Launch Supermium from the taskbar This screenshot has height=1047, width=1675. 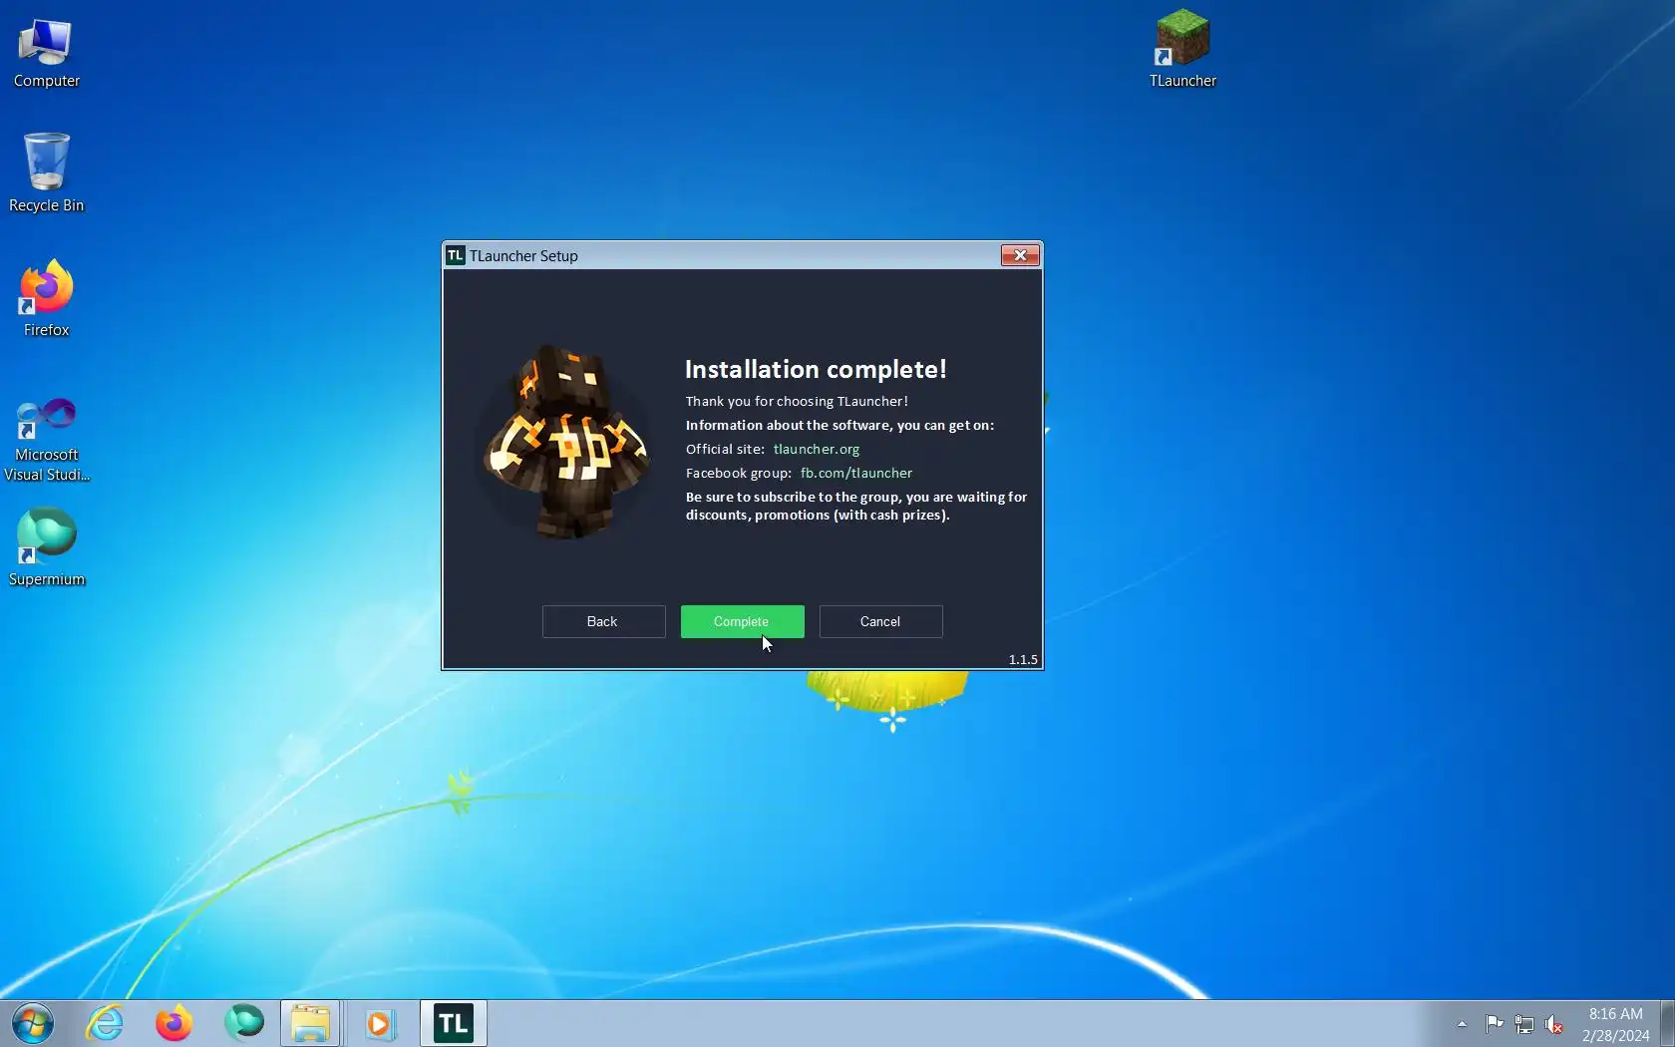[243, 1023]
